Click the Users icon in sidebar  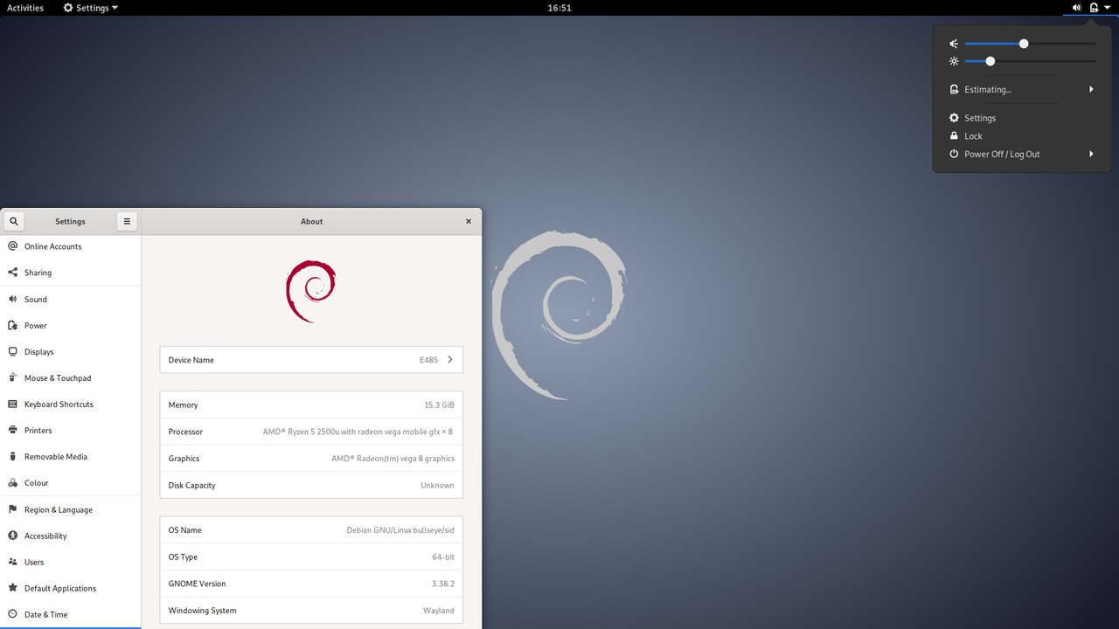click(x=12, y=562)
